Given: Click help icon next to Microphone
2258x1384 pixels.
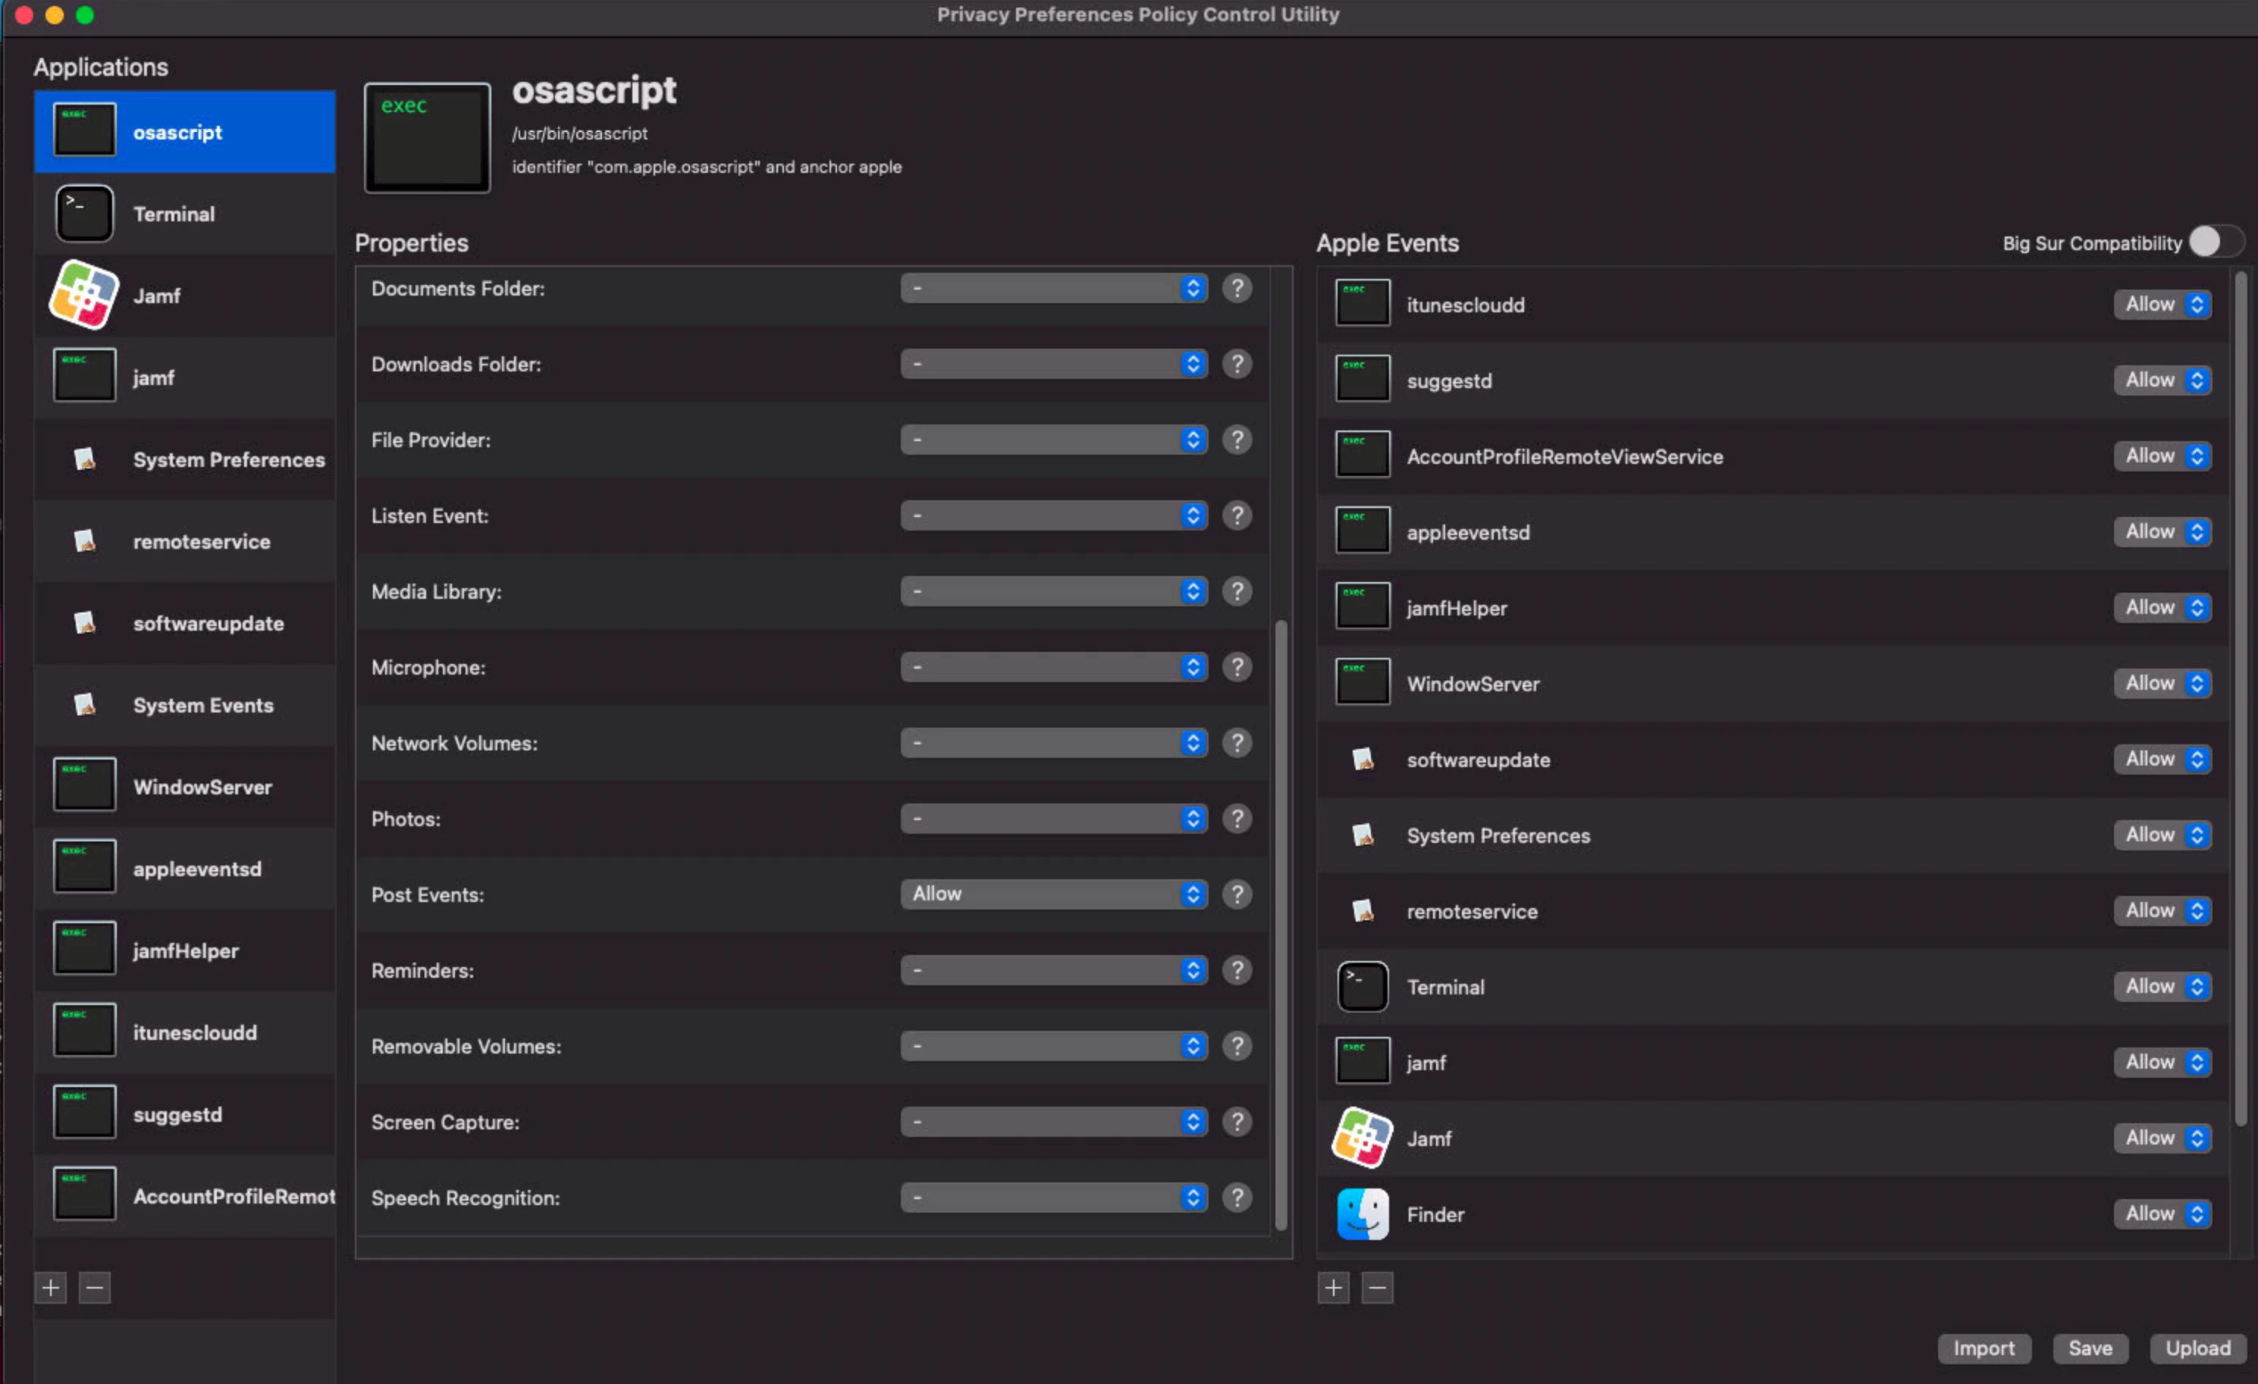Looking at the screenshot, I should point(1236,667).
